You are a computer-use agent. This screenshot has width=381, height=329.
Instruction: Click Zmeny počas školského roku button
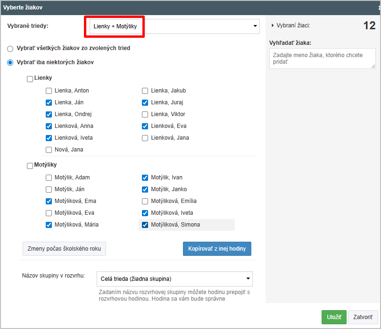coord(64,249)
